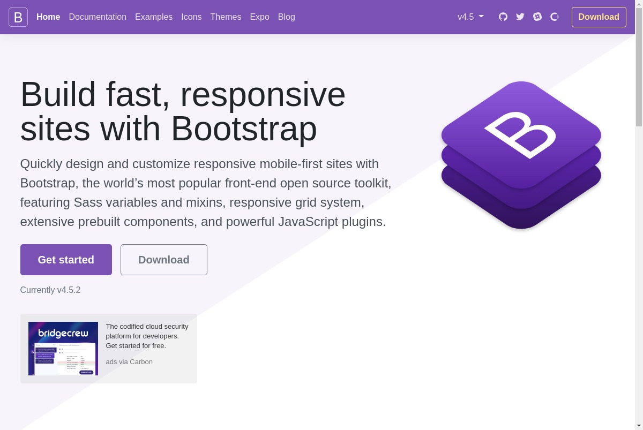Open the Blog nav item

(x=287, y=17)
